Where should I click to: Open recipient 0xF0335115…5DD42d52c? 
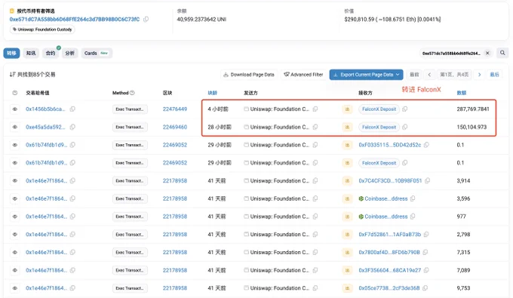[390, 145]
